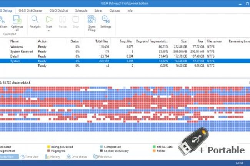Open the History tab
Image resolution: width=250 pixels, height=166 pixels.
click(x=52, y=157)
